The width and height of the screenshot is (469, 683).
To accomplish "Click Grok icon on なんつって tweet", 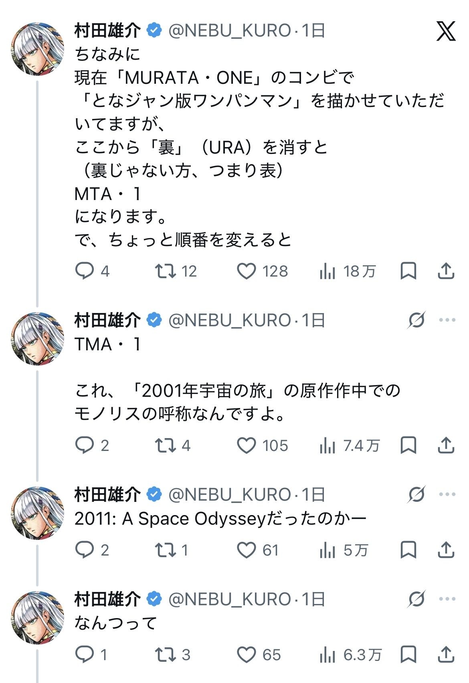I will 416,599.
